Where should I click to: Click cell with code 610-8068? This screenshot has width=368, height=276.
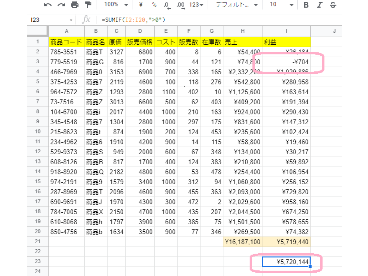[66, 222]
